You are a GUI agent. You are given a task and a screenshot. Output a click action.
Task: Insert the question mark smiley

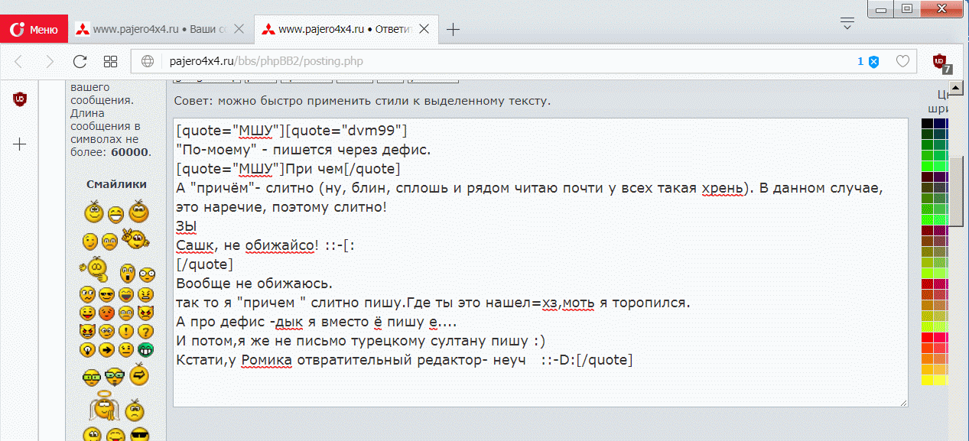pos(145,331)
